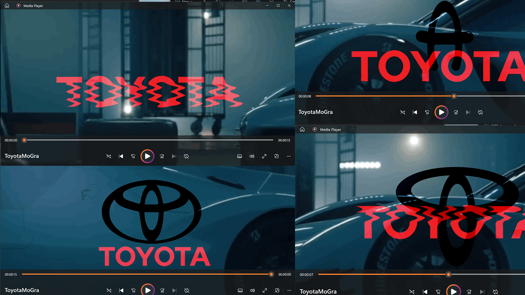
Task: Skip forward 30 seconds in the player at 00:00:08
Action: (x=456, y=112)
